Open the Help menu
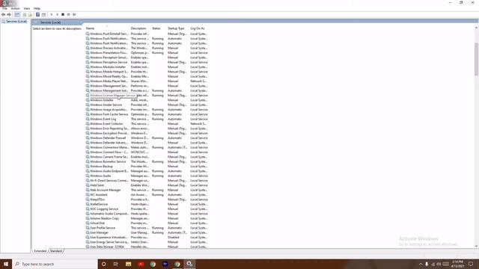Viewport: 479px width, 269px height. 37,8
